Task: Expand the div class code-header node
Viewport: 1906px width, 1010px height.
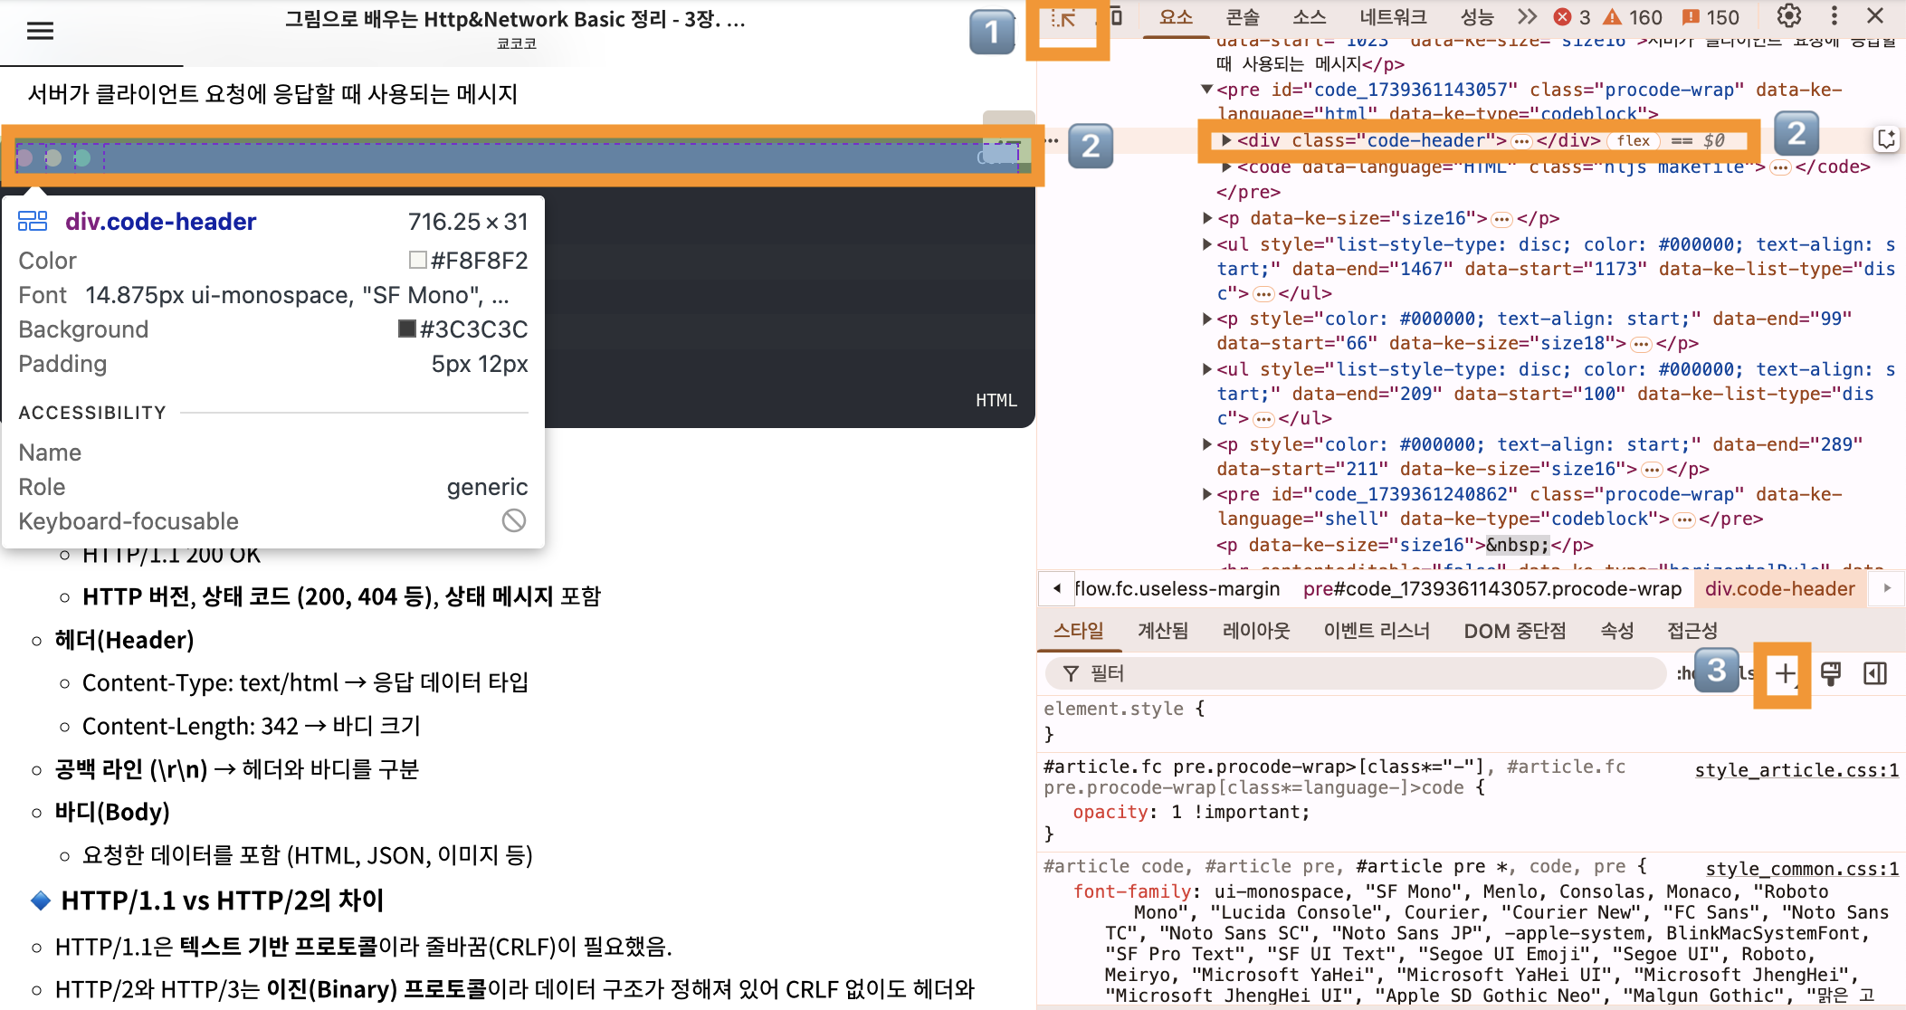Action: point(1226,140)
